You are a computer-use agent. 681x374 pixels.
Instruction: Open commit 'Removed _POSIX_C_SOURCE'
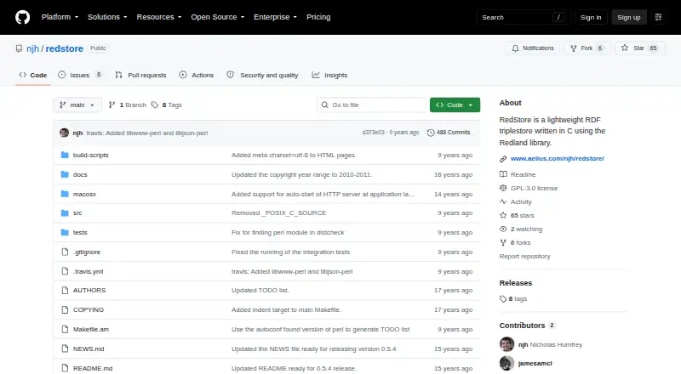(278, 213)
